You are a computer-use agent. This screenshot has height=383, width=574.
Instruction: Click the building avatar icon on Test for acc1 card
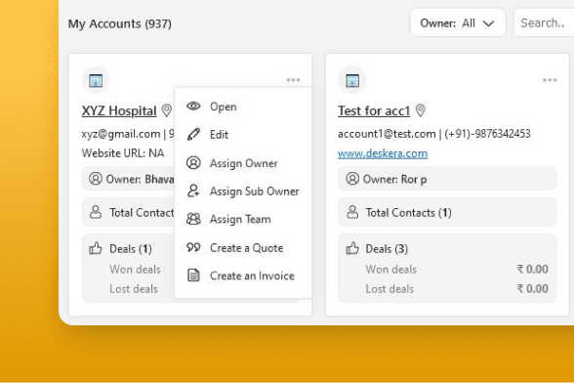click(352, 80)
